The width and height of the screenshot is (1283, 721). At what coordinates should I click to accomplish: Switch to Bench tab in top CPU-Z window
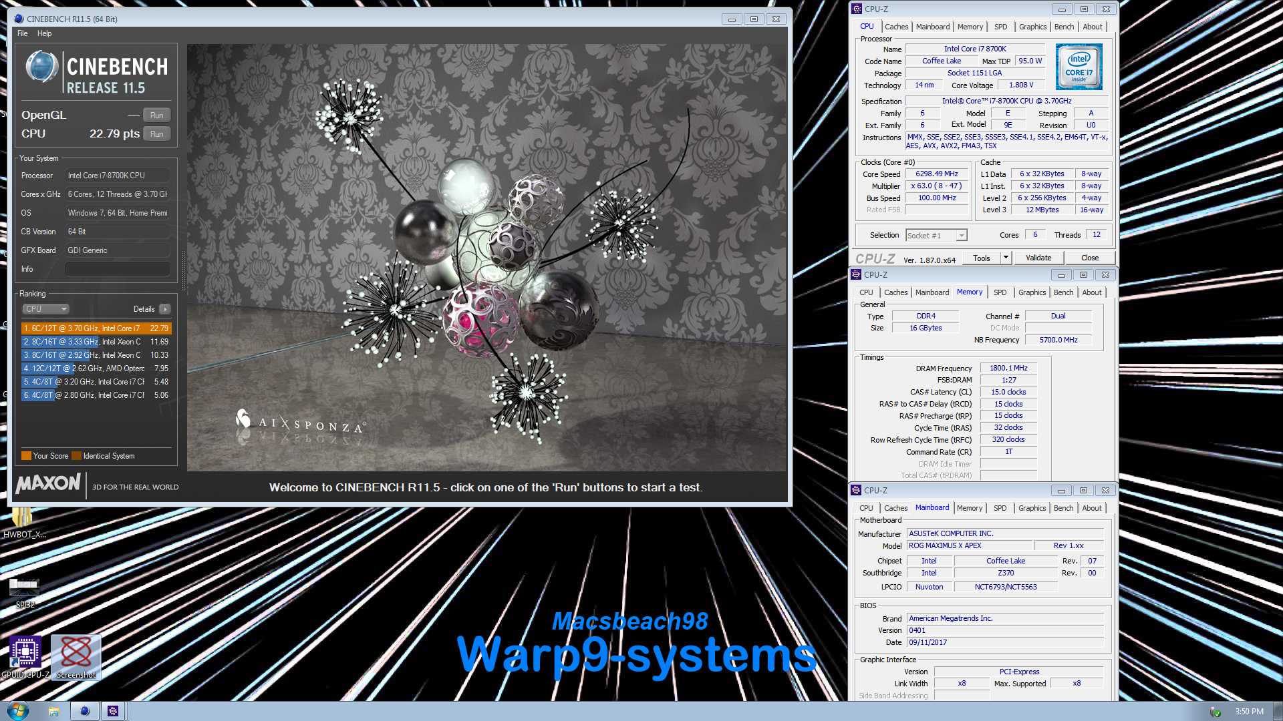click(x=1064, y=27)
